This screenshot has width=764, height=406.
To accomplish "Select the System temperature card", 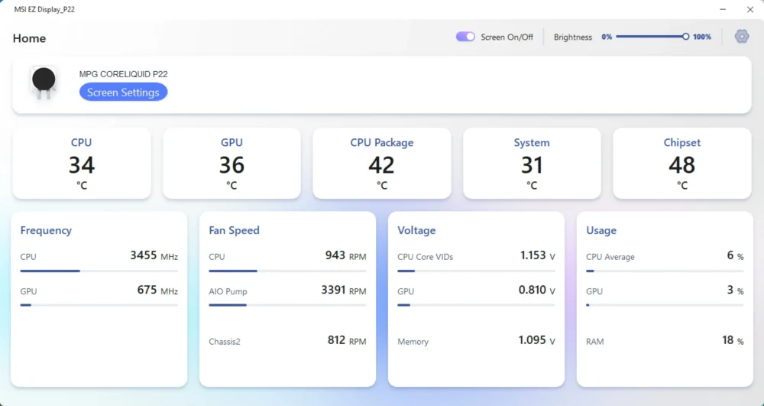I will pos(532,164).
